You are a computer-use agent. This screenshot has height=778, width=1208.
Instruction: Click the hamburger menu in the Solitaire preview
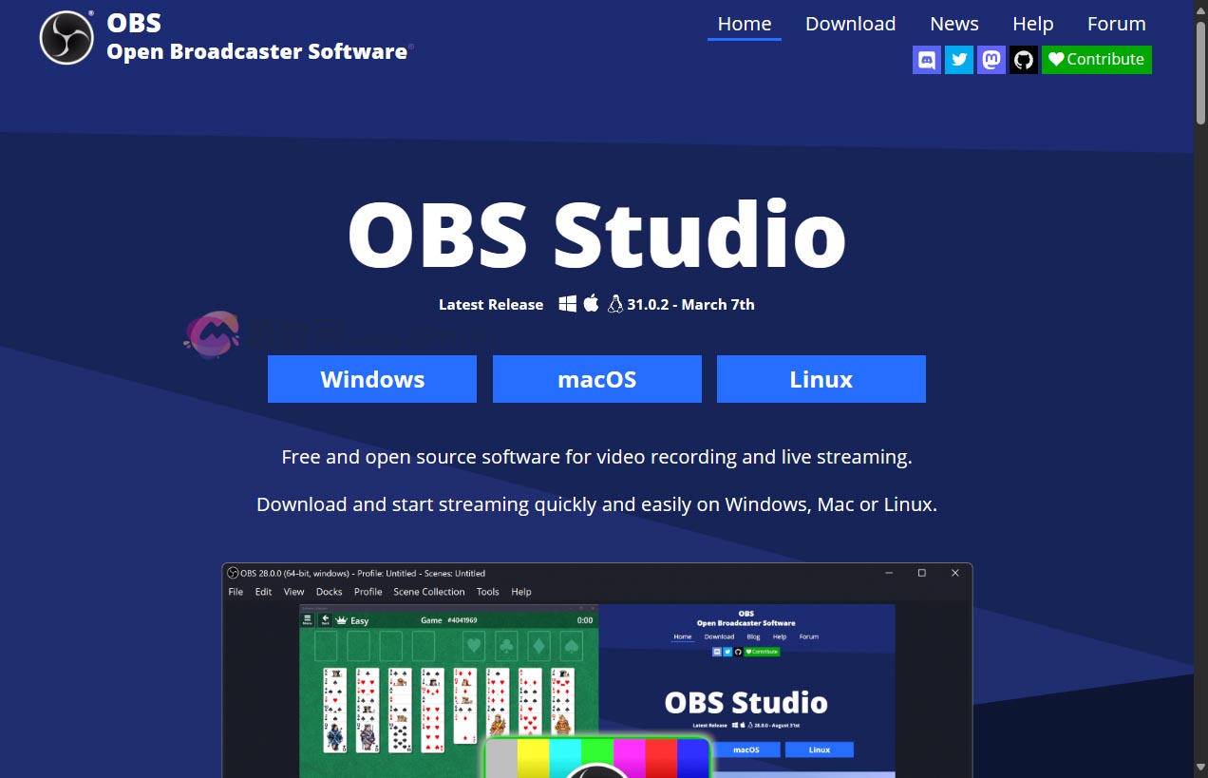(x=307, y=619)
